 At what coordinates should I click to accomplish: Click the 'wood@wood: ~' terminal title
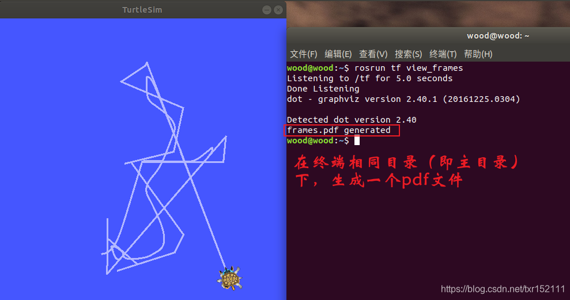(498, 36)
